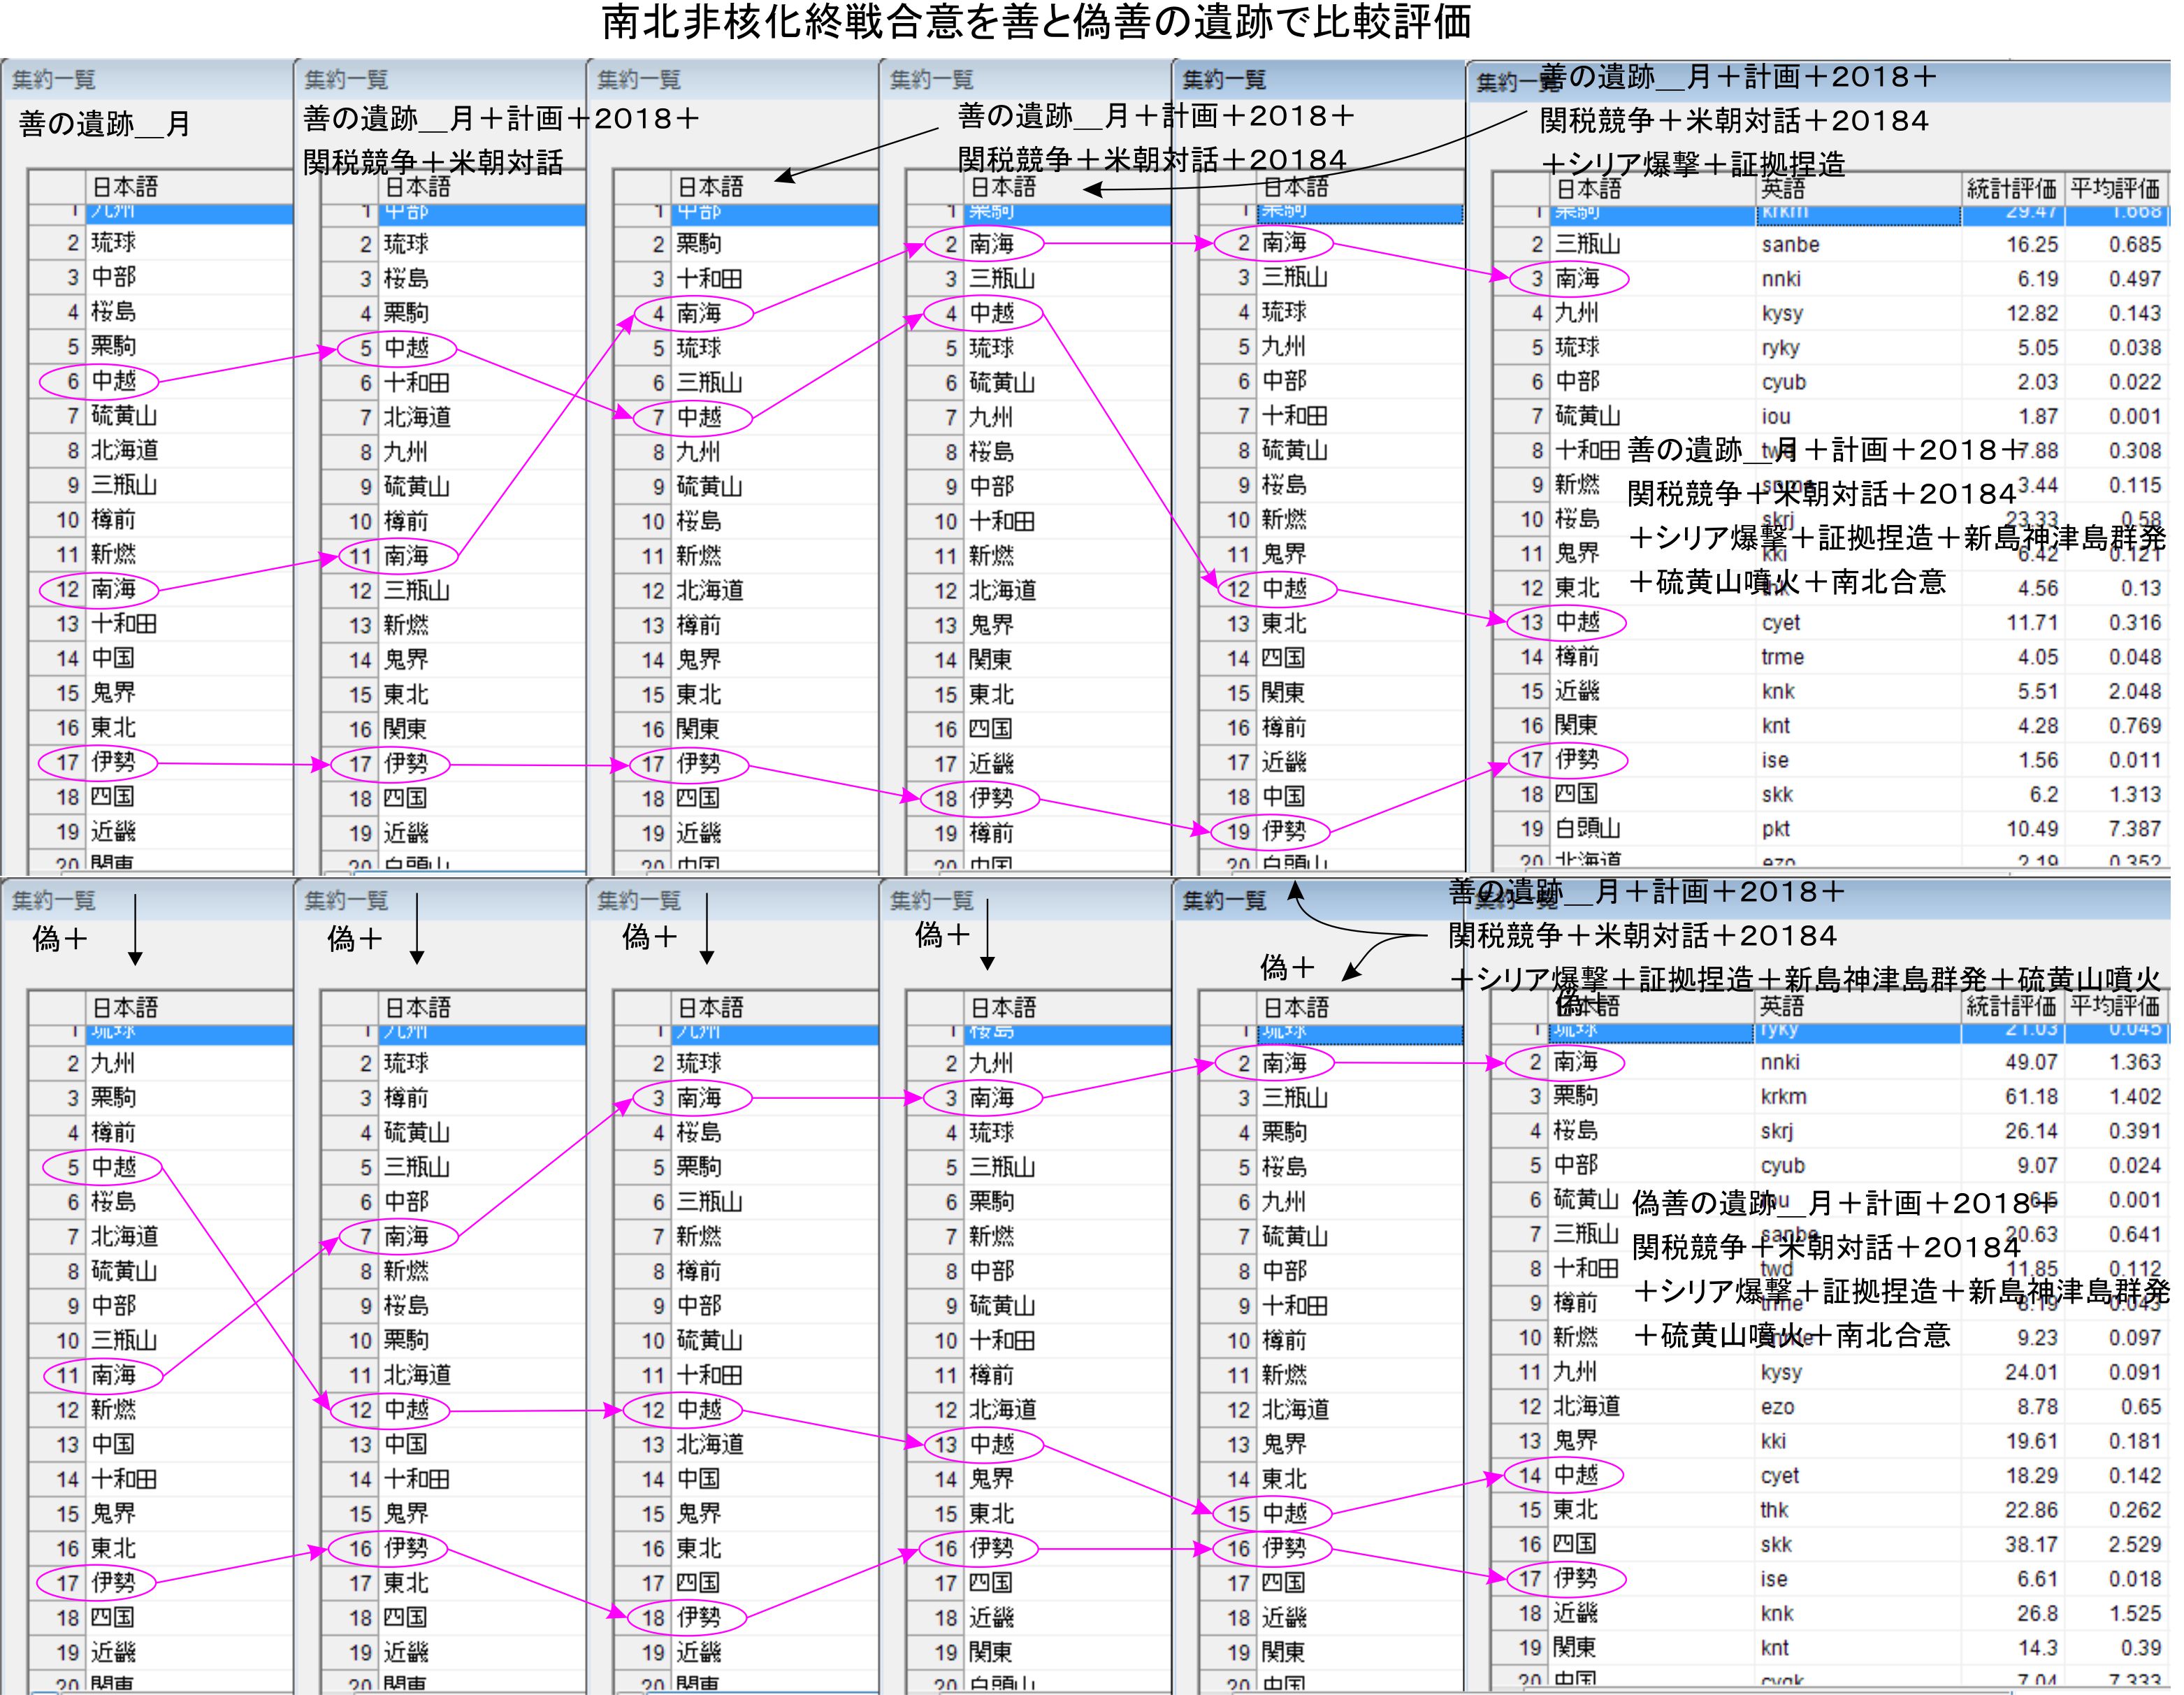Image resolution: width=2184 pixels, height=1695 pixels.
Task: Click the knk row with statistic 26.8
Action: pos(1777,1614)
